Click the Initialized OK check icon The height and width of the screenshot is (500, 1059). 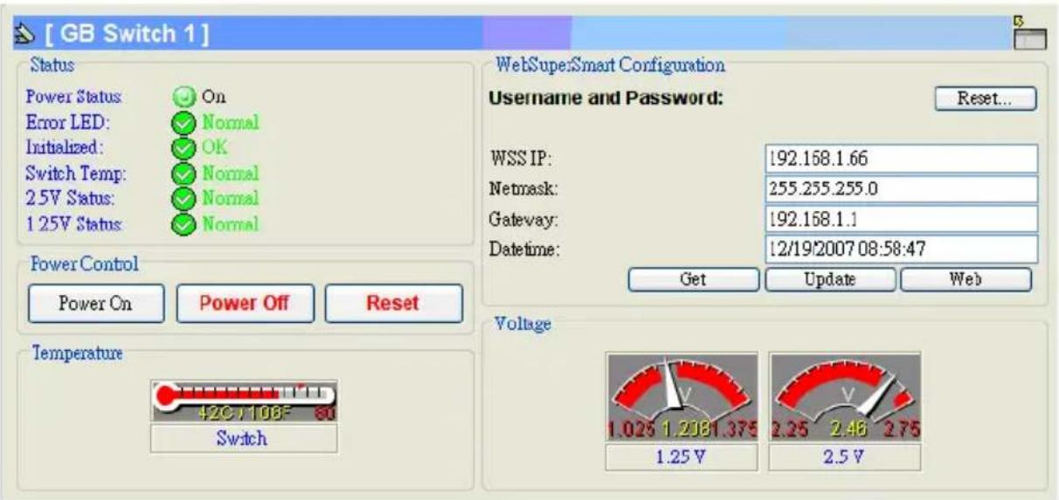click(183, 147)
